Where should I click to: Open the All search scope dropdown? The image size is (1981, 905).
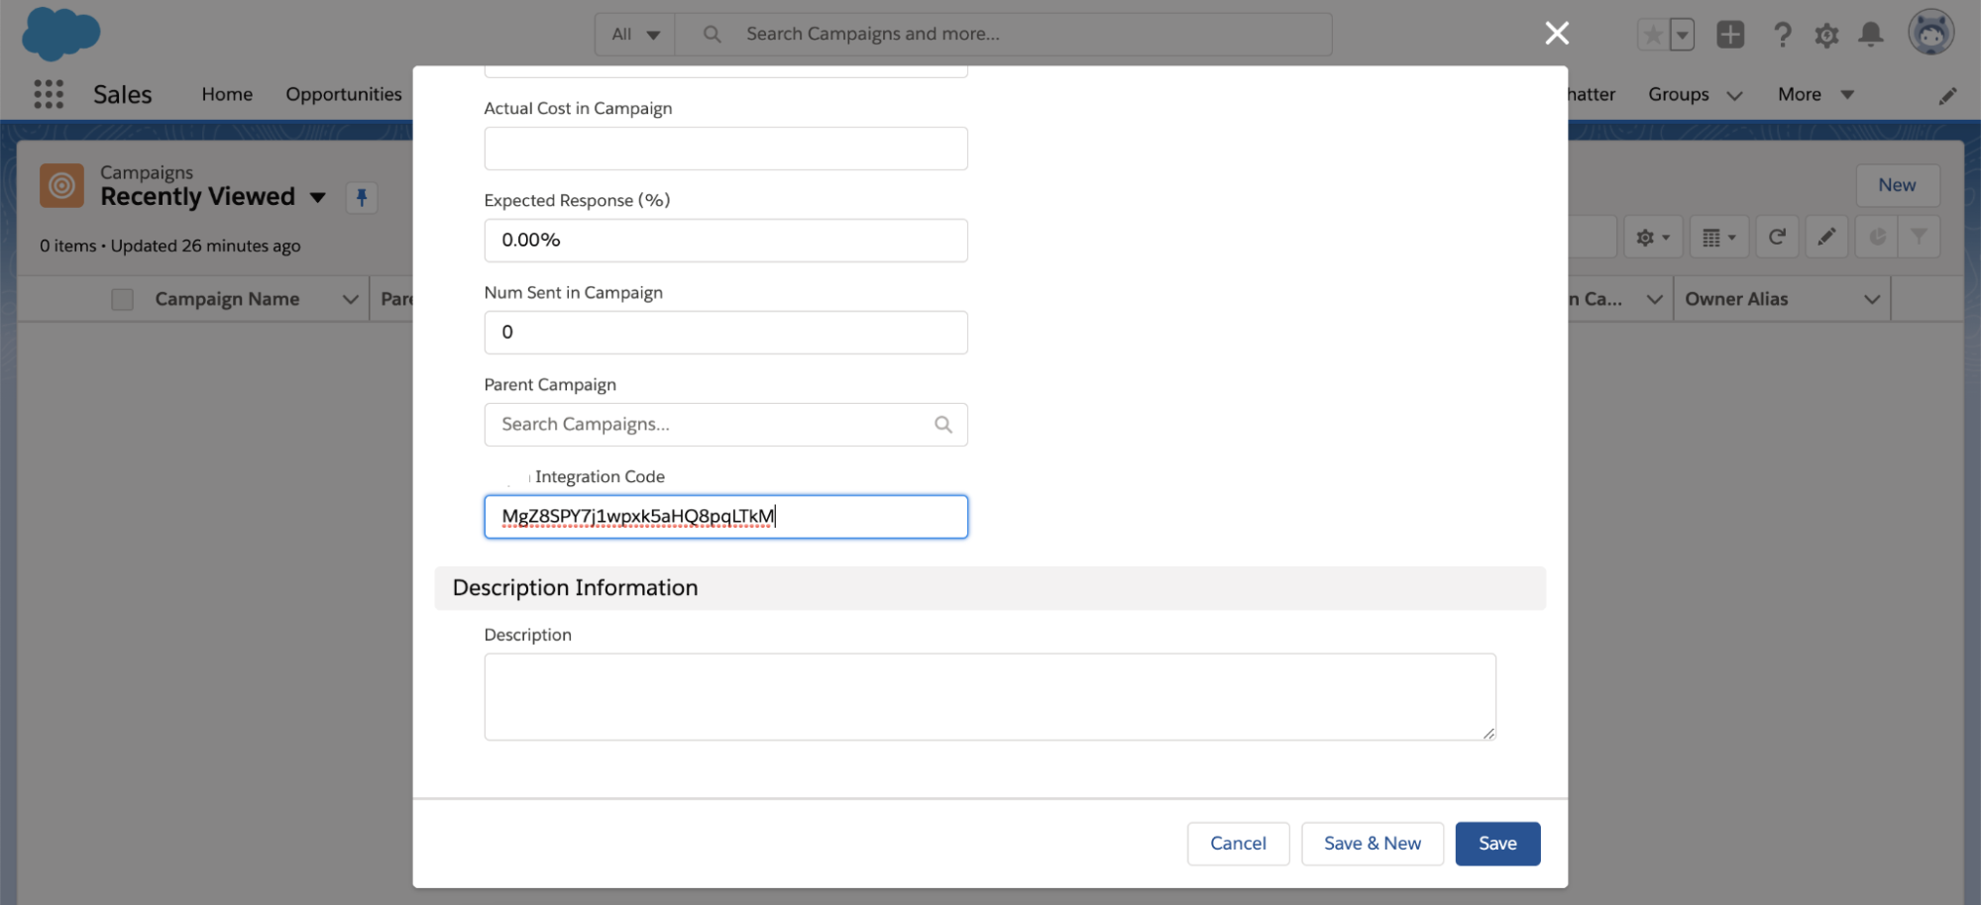point(635,35)
